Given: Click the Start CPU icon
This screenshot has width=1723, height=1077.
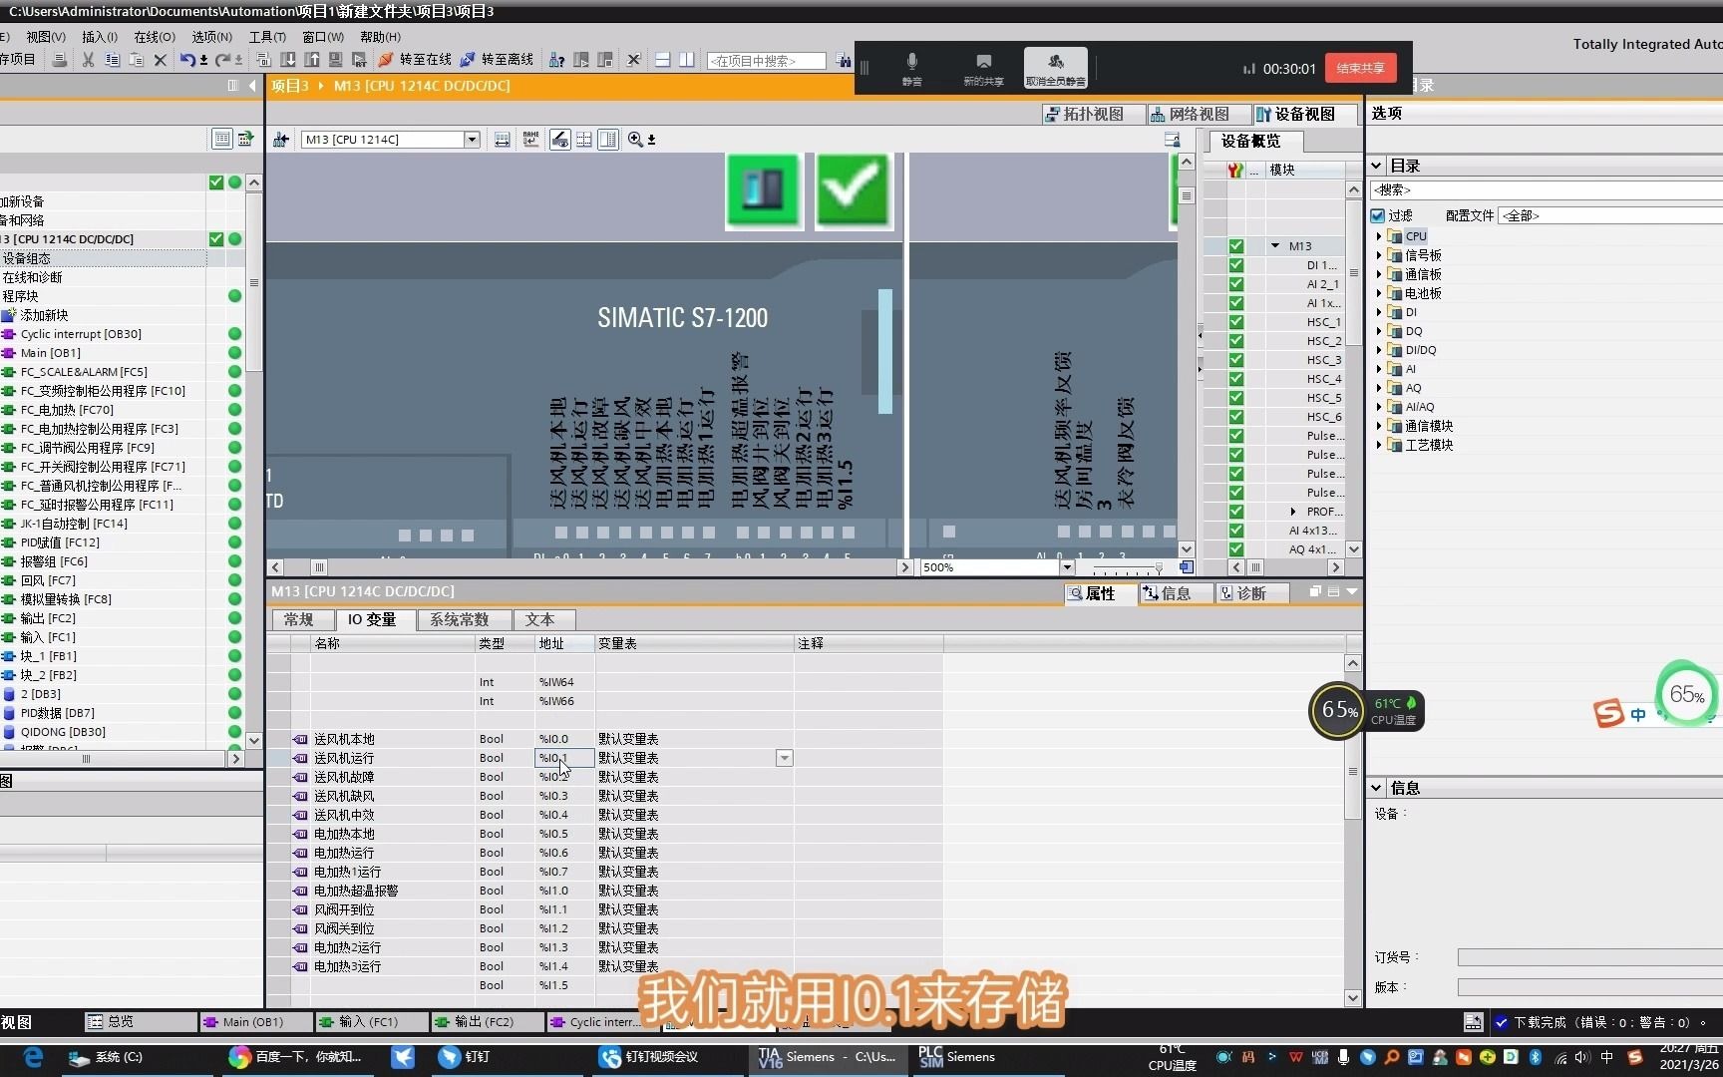Looking at the screenshot, I should [x=581, y=60].
